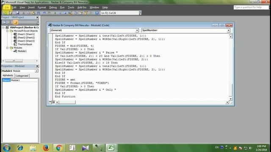The width and height of the screenshot is (271, 152).
Task: Click the code window's vertical scrollbar up arrow
Action: (230, 37)
